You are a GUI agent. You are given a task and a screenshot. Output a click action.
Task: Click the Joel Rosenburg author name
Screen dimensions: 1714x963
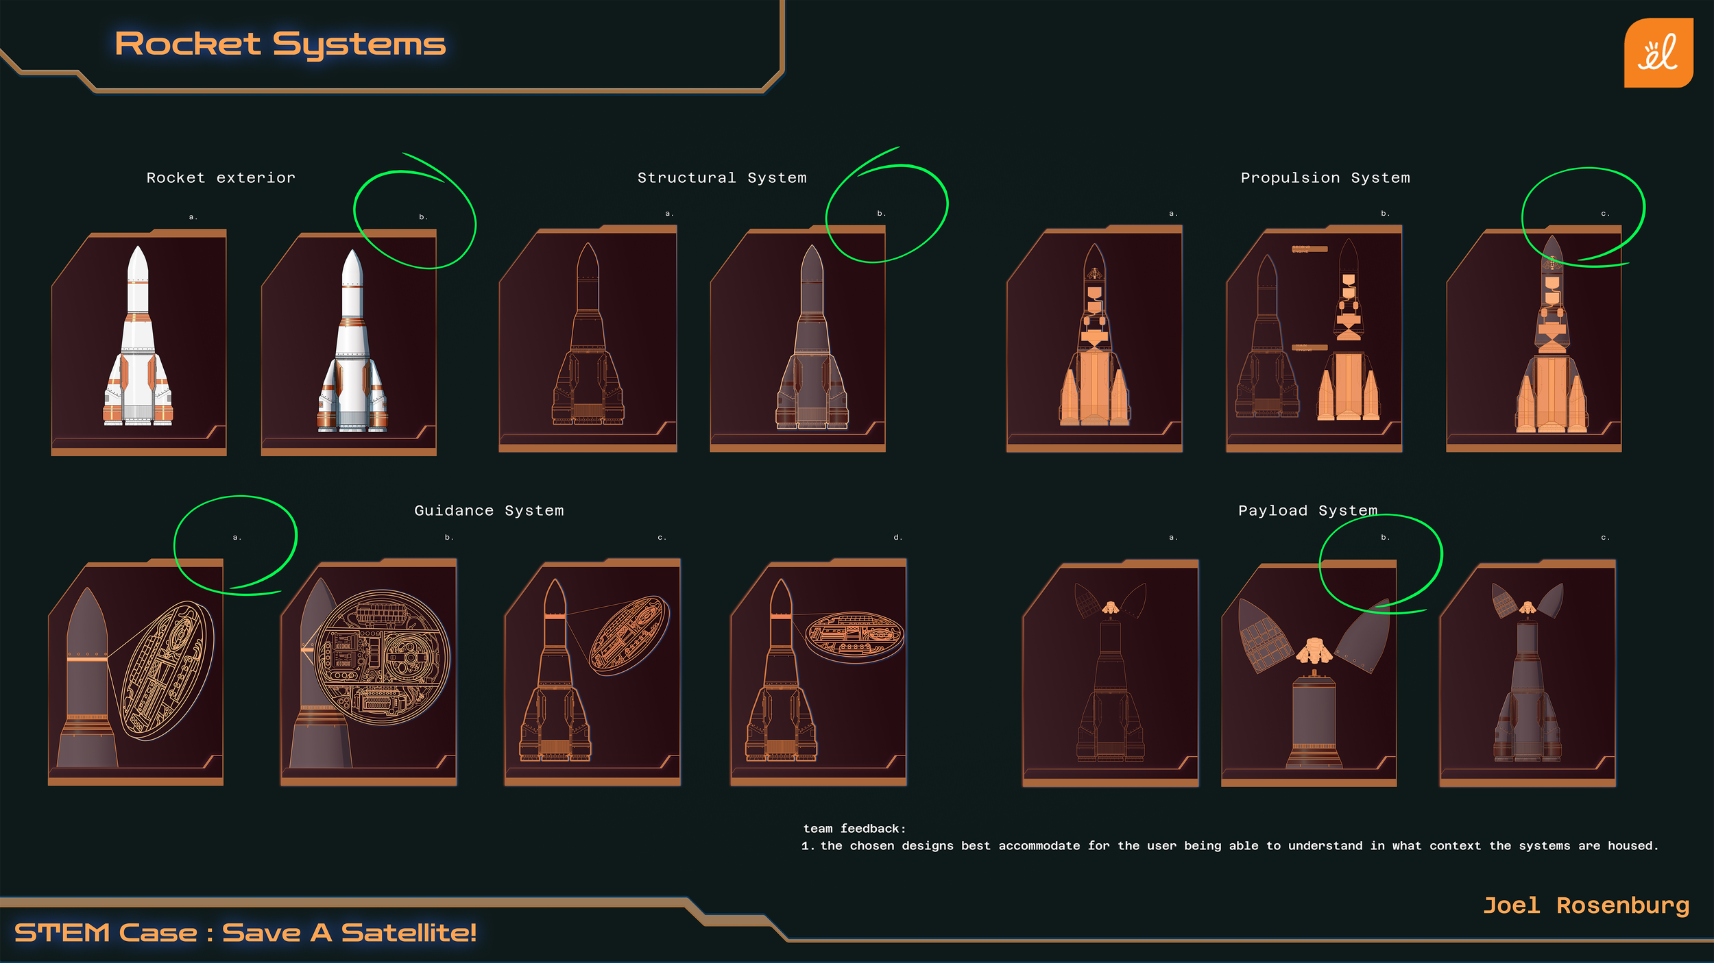1586,905
